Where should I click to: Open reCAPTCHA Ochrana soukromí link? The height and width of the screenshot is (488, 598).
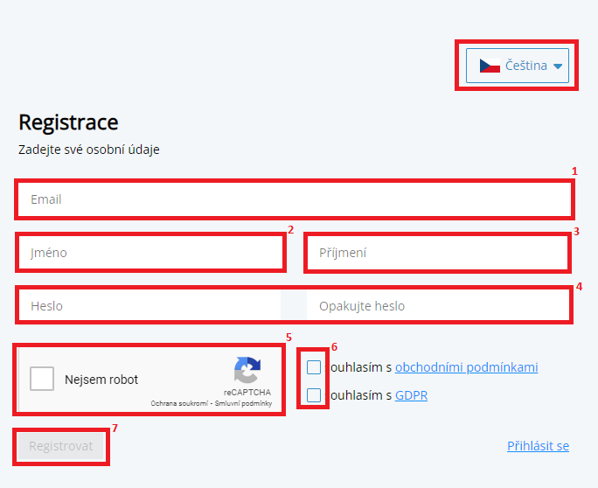(x=180, y=403)
